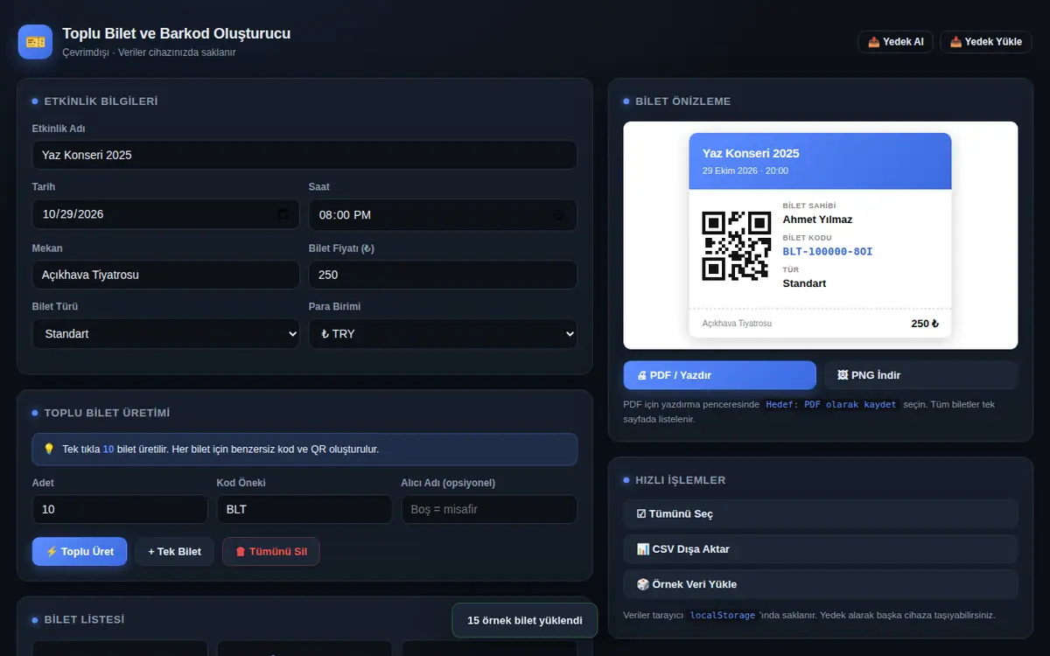Viewport: 1050px width, 656px height.
Task: Print tickets via PDF / Yazdır button
Action: (719, 375)
